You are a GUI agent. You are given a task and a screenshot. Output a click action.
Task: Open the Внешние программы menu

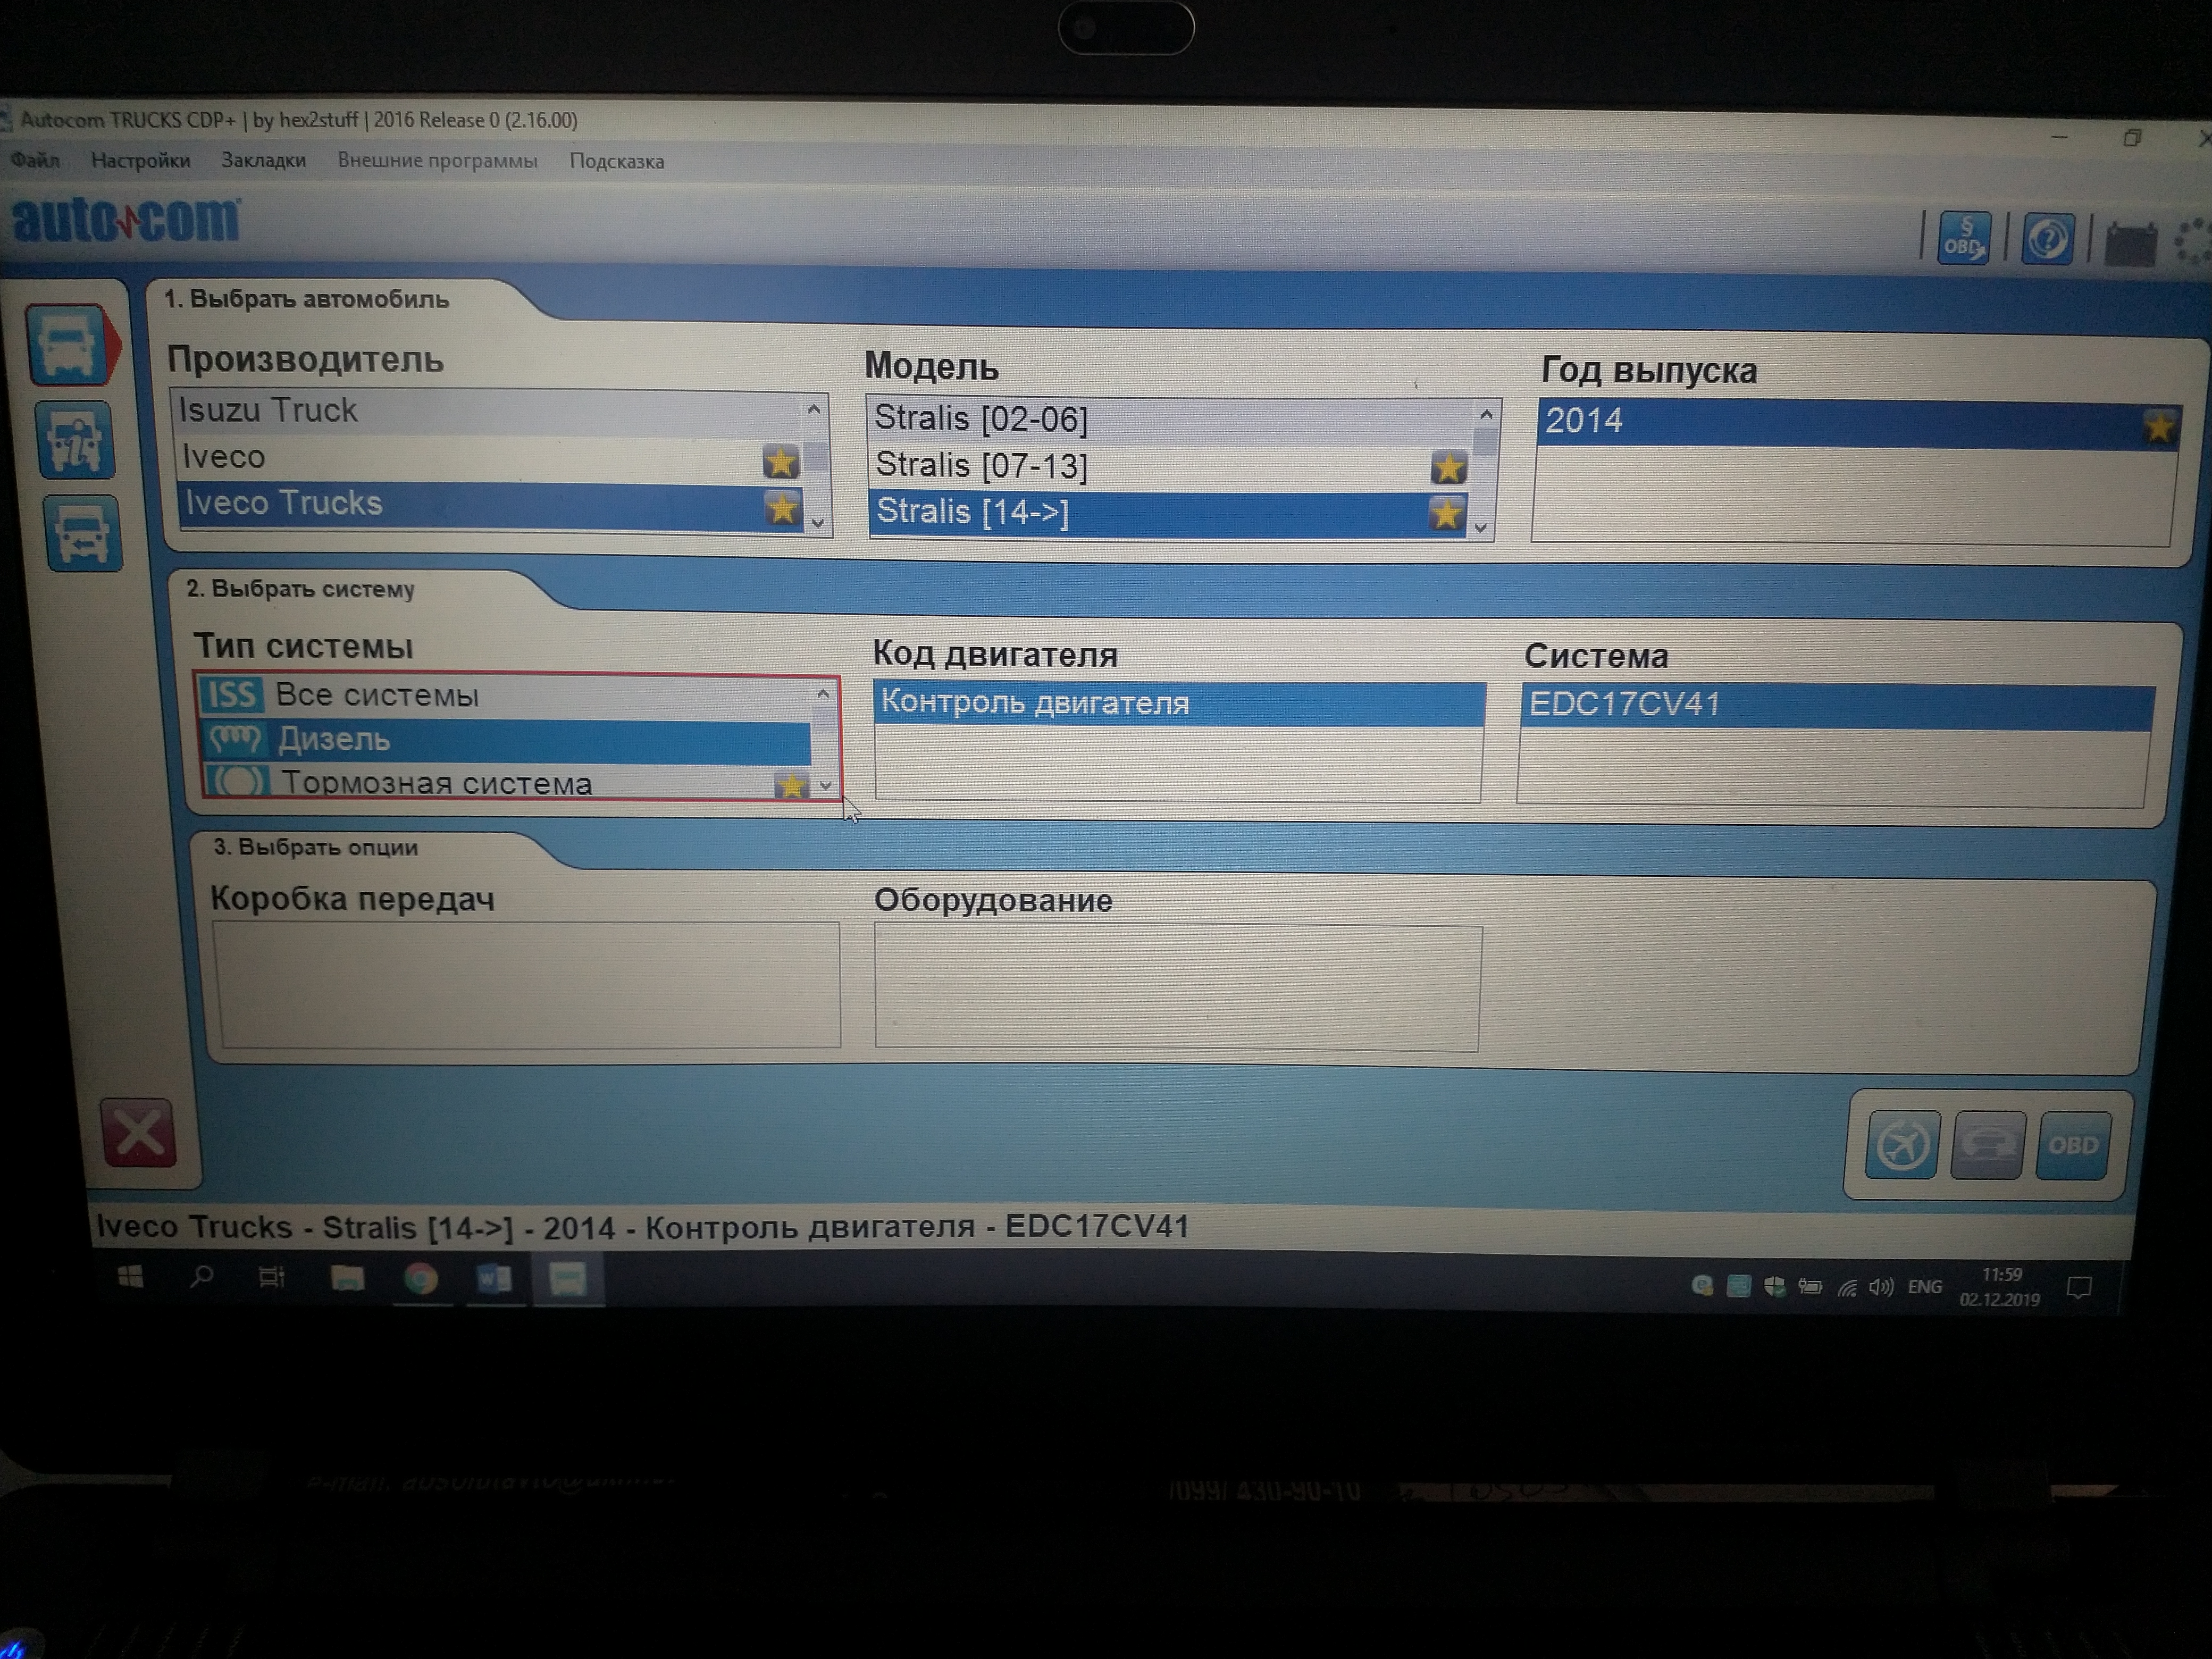[x=437, y=161]
